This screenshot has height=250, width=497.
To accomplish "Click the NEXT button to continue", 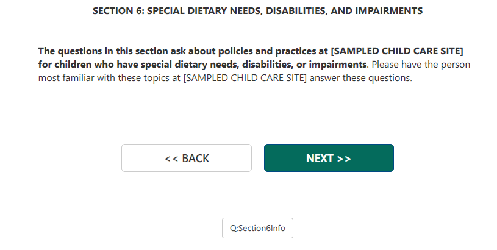I will (329, 159).
